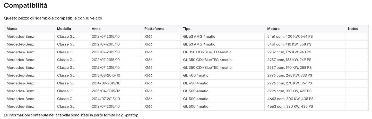The width and height of the screenshot is (372, 119).
Task: Click the 4663 ccm, 320 KW cell
Action: pyautogui.click(x=290, y=106)
